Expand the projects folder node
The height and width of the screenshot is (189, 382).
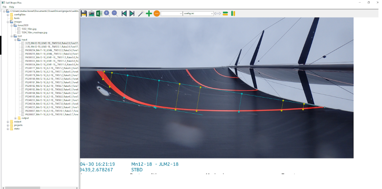pos(8,125)
